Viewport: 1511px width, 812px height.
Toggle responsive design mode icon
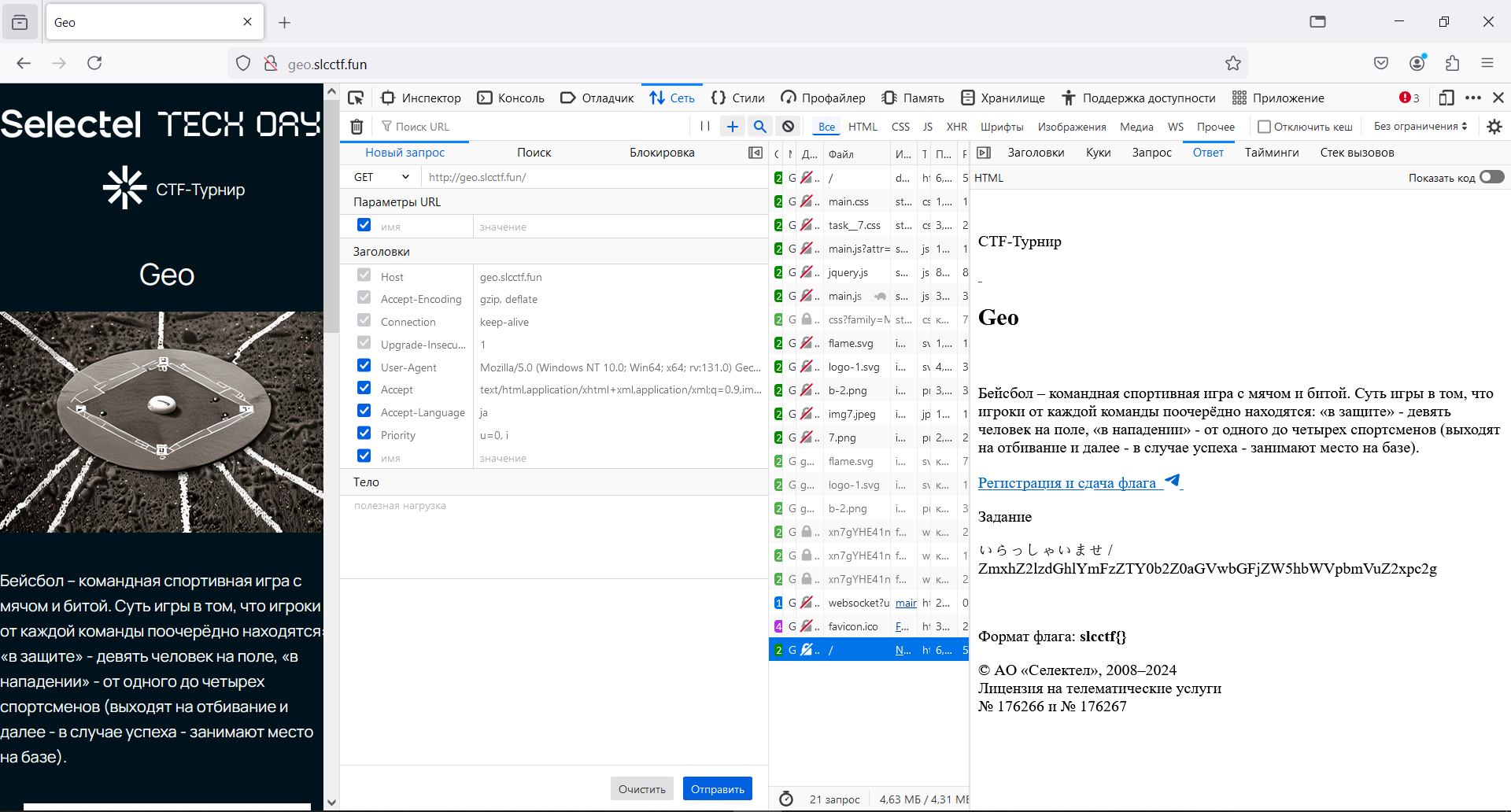click(x=1446, y=98)
